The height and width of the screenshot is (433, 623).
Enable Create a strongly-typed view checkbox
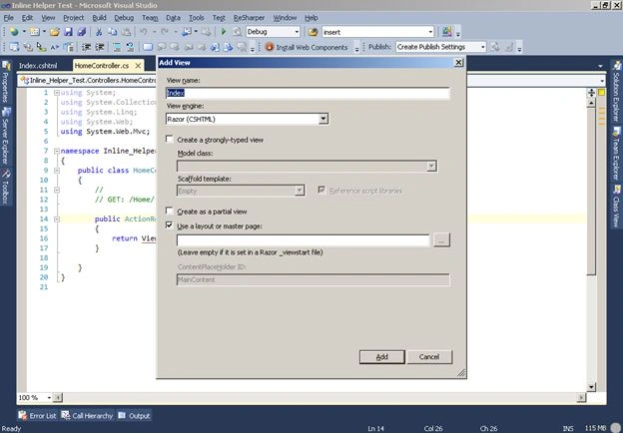pos(170,140)
